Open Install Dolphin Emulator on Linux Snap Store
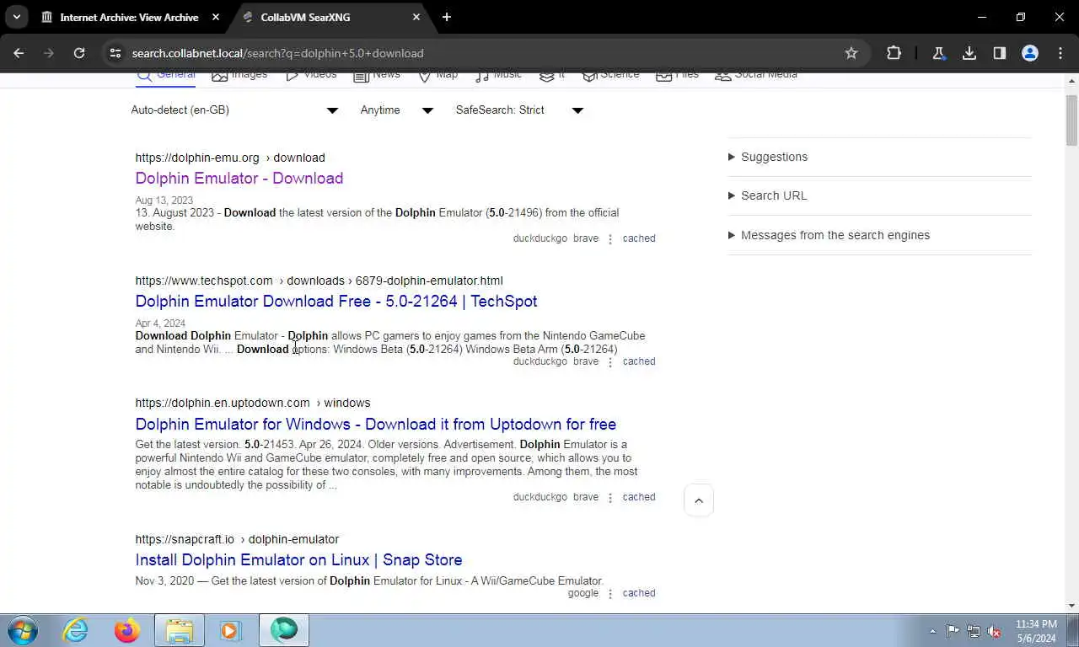The height and width of the screenshot is (647, 1079). tap(298, 559)
